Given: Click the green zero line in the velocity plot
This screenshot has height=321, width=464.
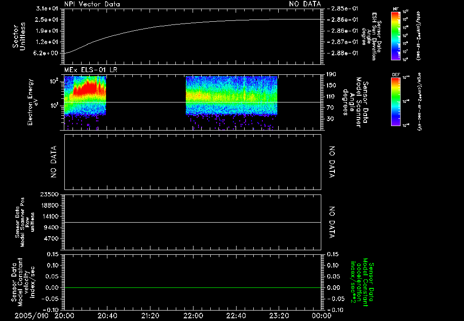Looking at the screenshot, I should click(193, 287).
